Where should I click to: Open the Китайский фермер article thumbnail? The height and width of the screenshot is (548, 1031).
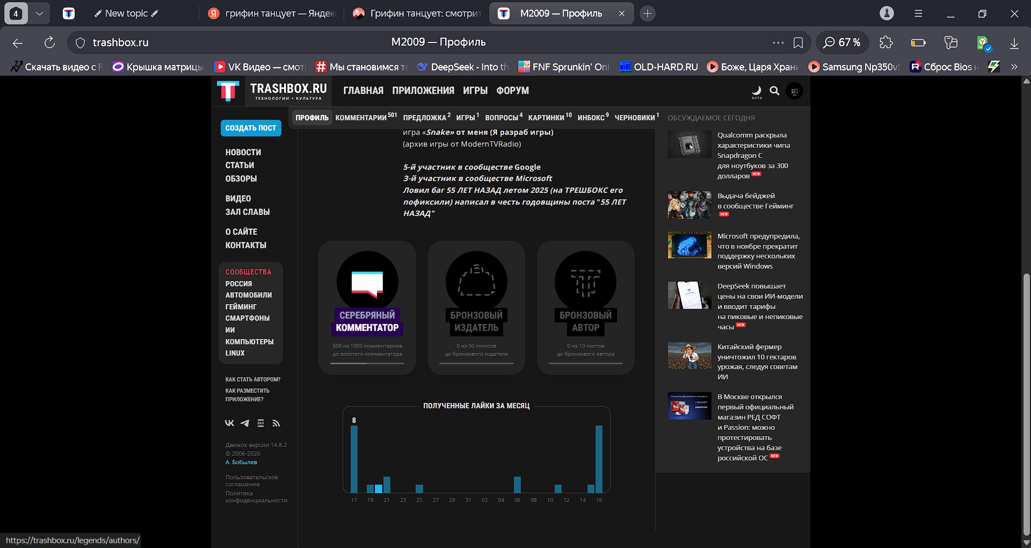click(x=689, y=356)
